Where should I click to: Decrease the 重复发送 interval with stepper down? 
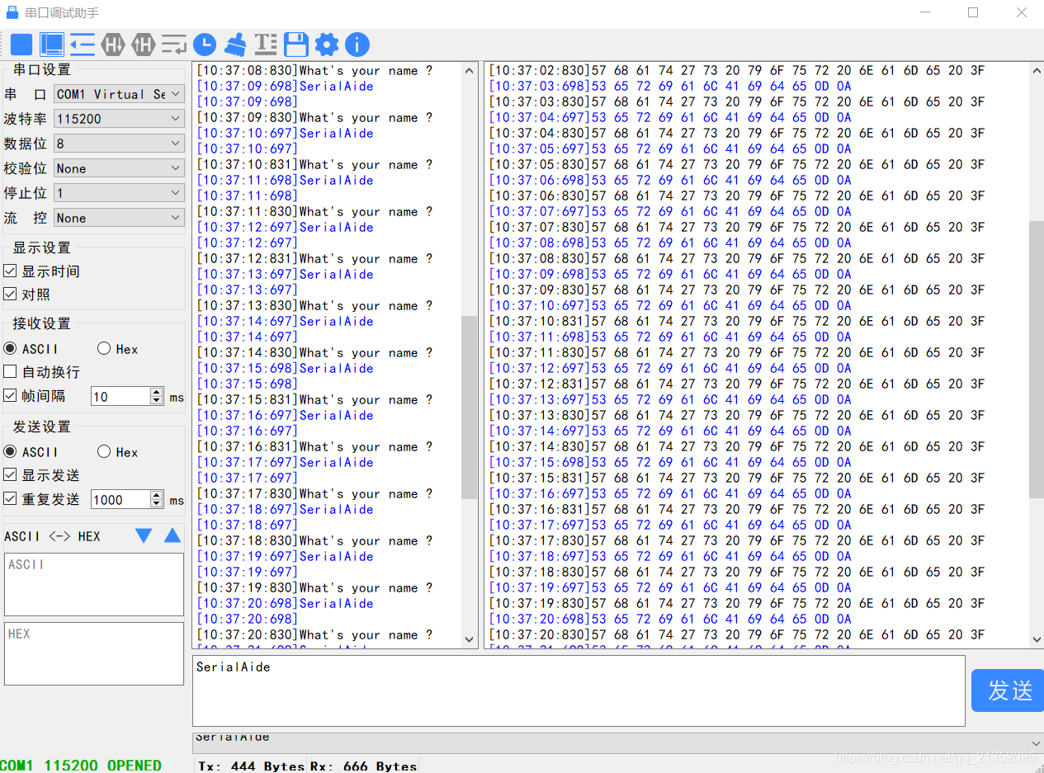[157, 504]
